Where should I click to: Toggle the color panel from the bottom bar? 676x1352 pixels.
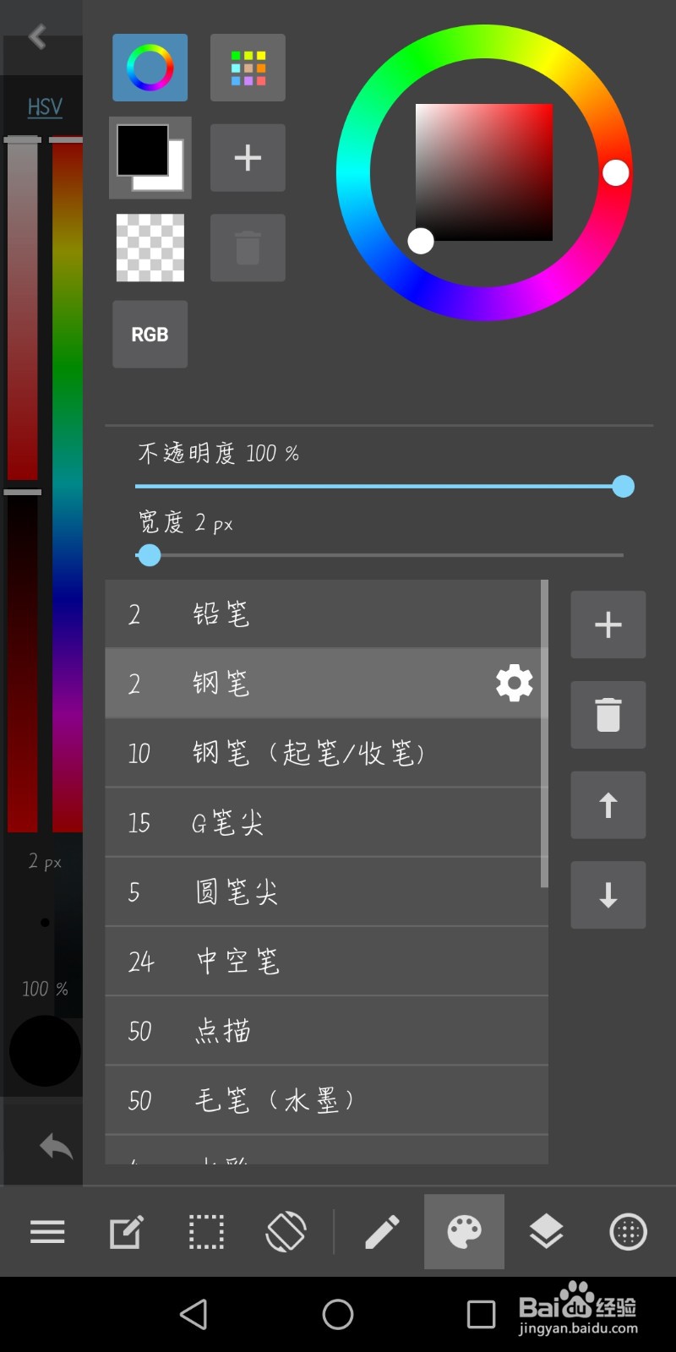(464, 1232)
